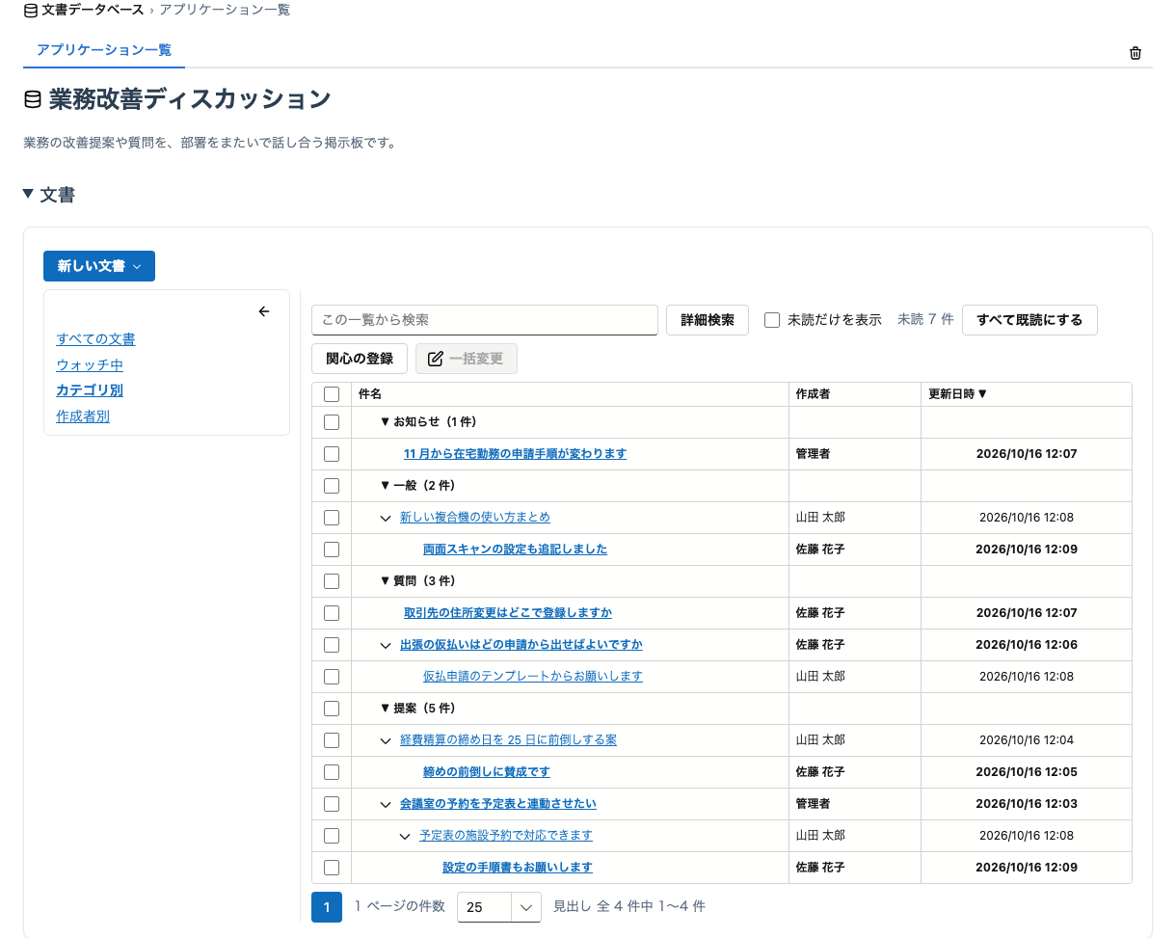Collapse the 出張の仮払い thread chevron
The width and height of the screenshot is (1176, 938).
click(x=387, y=645)
